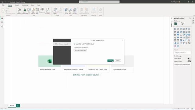Open the Data hub dropdown
This screenshot has height=110, width=195.
29,11
